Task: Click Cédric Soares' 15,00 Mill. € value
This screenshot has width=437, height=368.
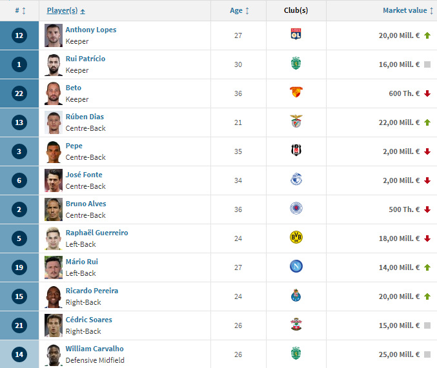Action: coord(399,325)
